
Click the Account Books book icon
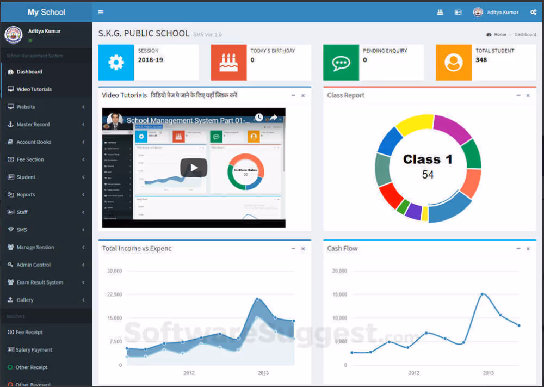pyautogui.click(x=10, y=142)
